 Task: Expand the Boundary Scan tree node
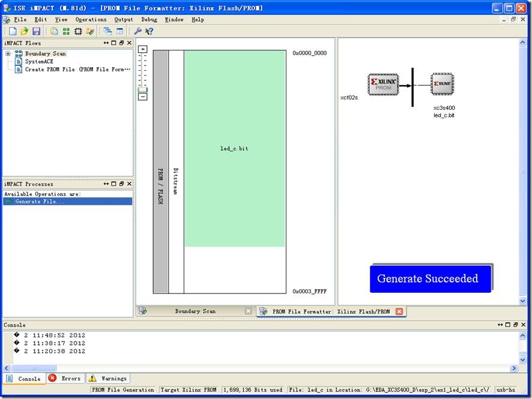click(8, 54)
